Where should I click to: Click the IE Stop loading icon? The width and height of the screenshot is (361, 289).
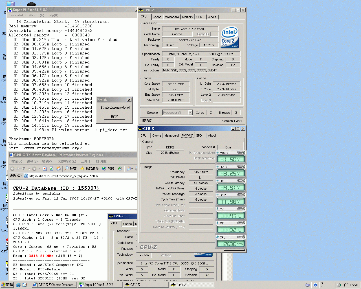(x=45, y=168)
